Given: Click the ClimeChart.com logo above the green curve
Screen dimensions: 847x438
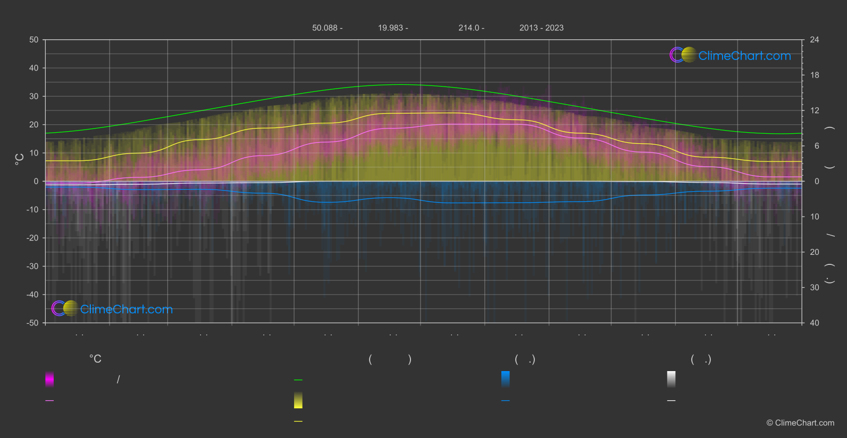Looking at the screenshot, I should click(x=730, y=55).
